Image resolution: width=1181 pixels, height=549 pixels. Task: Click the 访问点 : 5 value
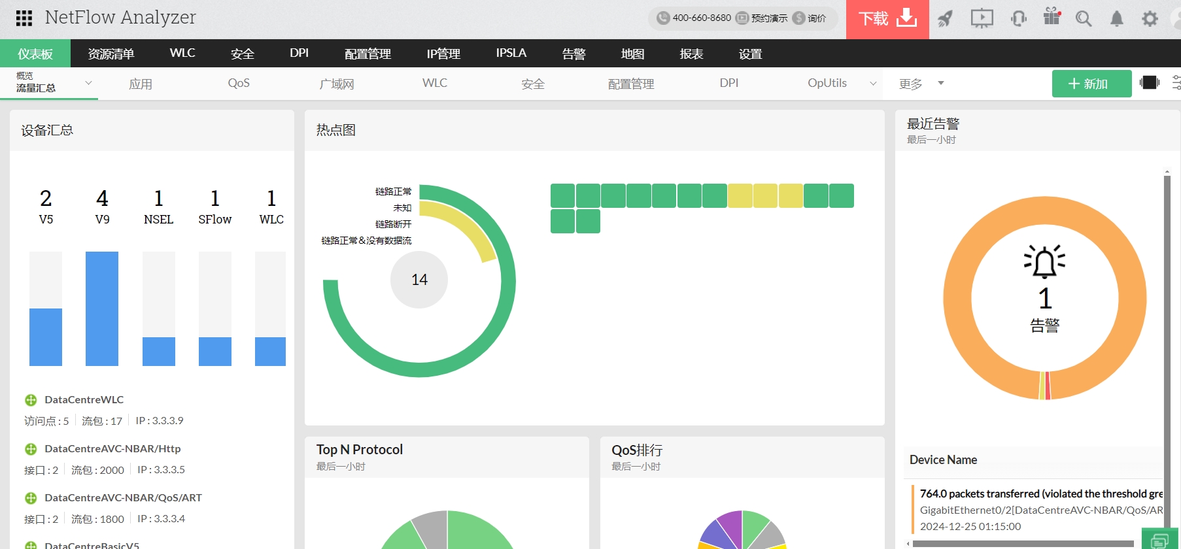pyautogui.click(x=46, y=421)
